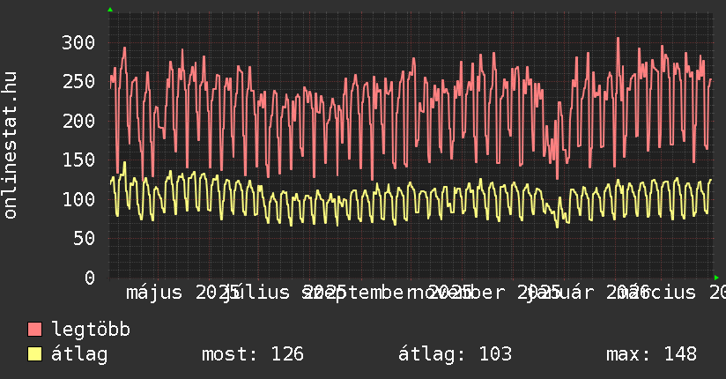Click the green arrow at x-axis end

click(x=717, y=277)
